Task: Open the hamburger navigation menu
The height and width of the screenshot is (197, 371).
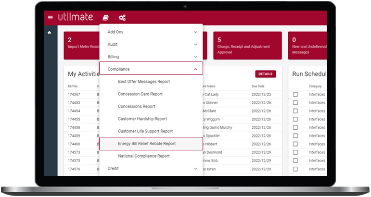Action: [51, 18]
